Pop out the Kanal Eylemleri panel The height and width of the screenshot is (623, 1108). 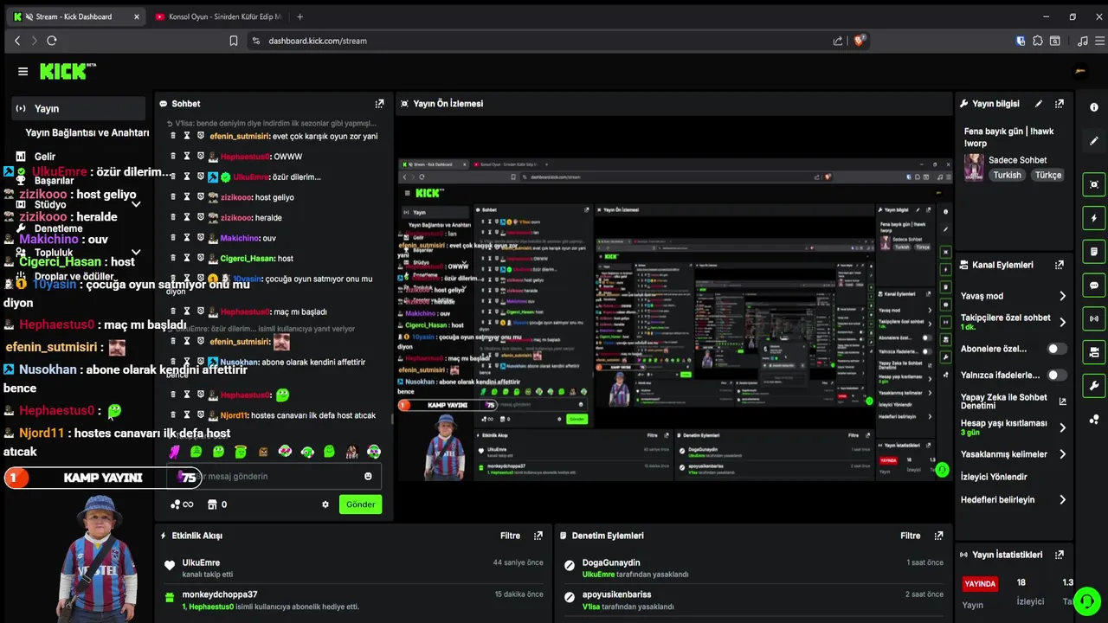[x=1060, y=265]
